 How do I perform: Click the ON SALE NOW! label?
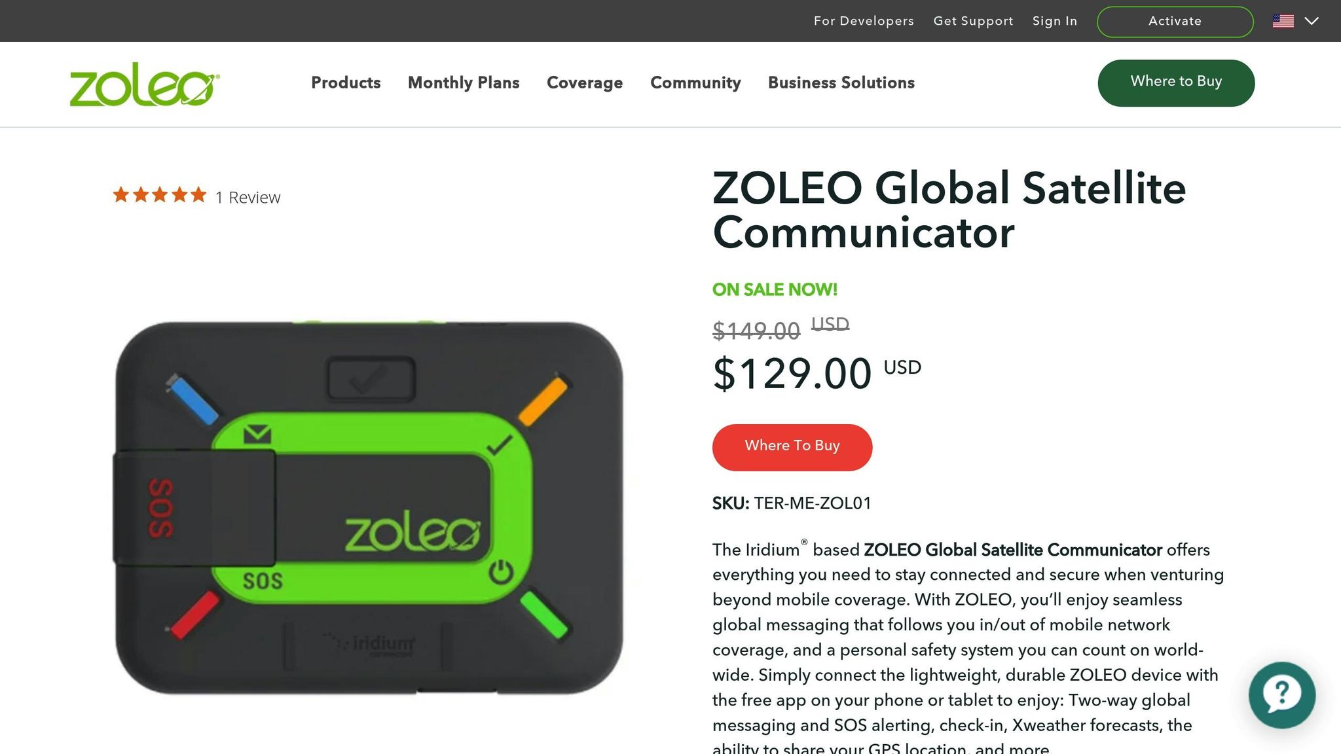point(774,289)
